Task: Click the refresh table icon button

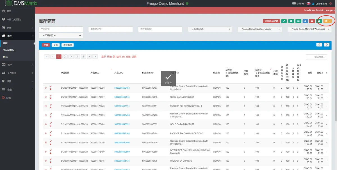Action: coord(319,45)
